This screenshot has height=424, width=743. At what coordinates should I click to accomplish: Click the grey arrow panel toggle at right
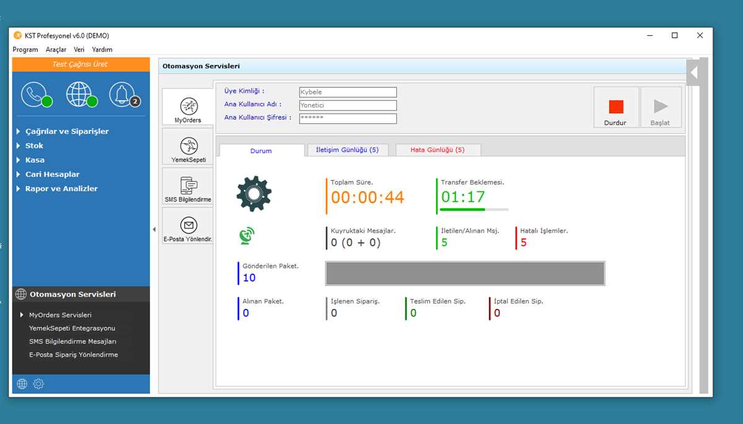694,72
